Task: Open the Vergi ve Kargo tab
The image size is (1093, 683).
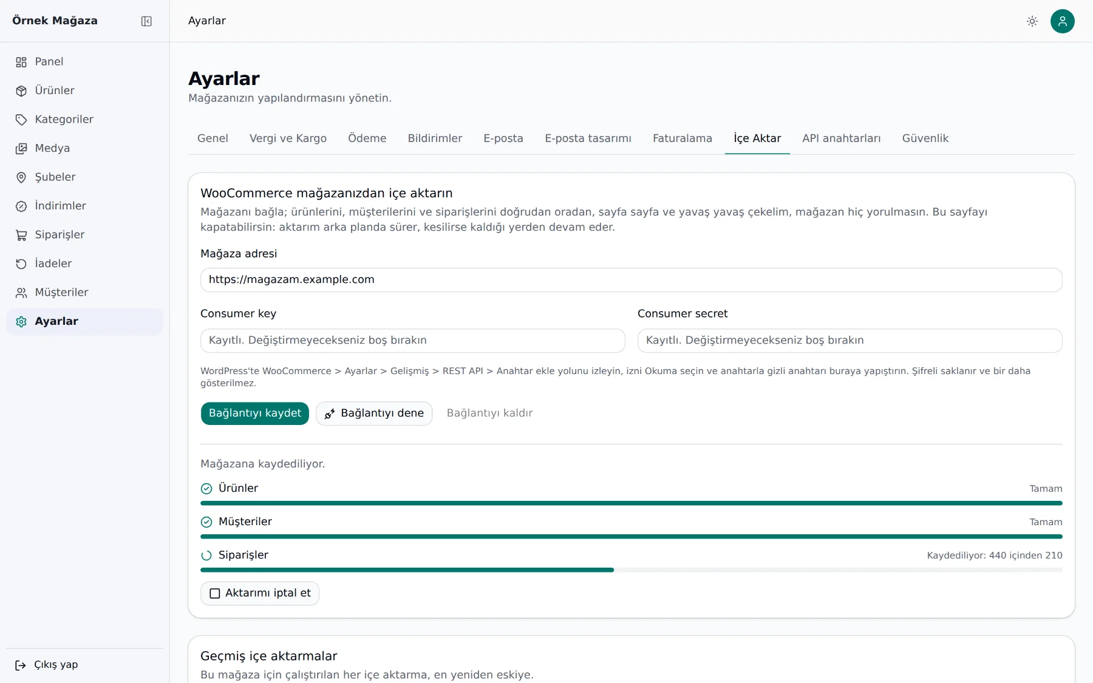Action: [x=288, y=138]
